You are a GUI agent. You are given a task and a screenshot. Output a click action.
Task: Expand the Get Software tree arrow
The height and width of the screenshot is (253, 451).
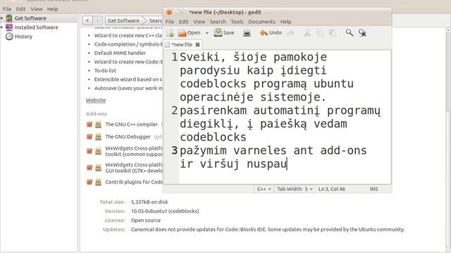[2, 18]
